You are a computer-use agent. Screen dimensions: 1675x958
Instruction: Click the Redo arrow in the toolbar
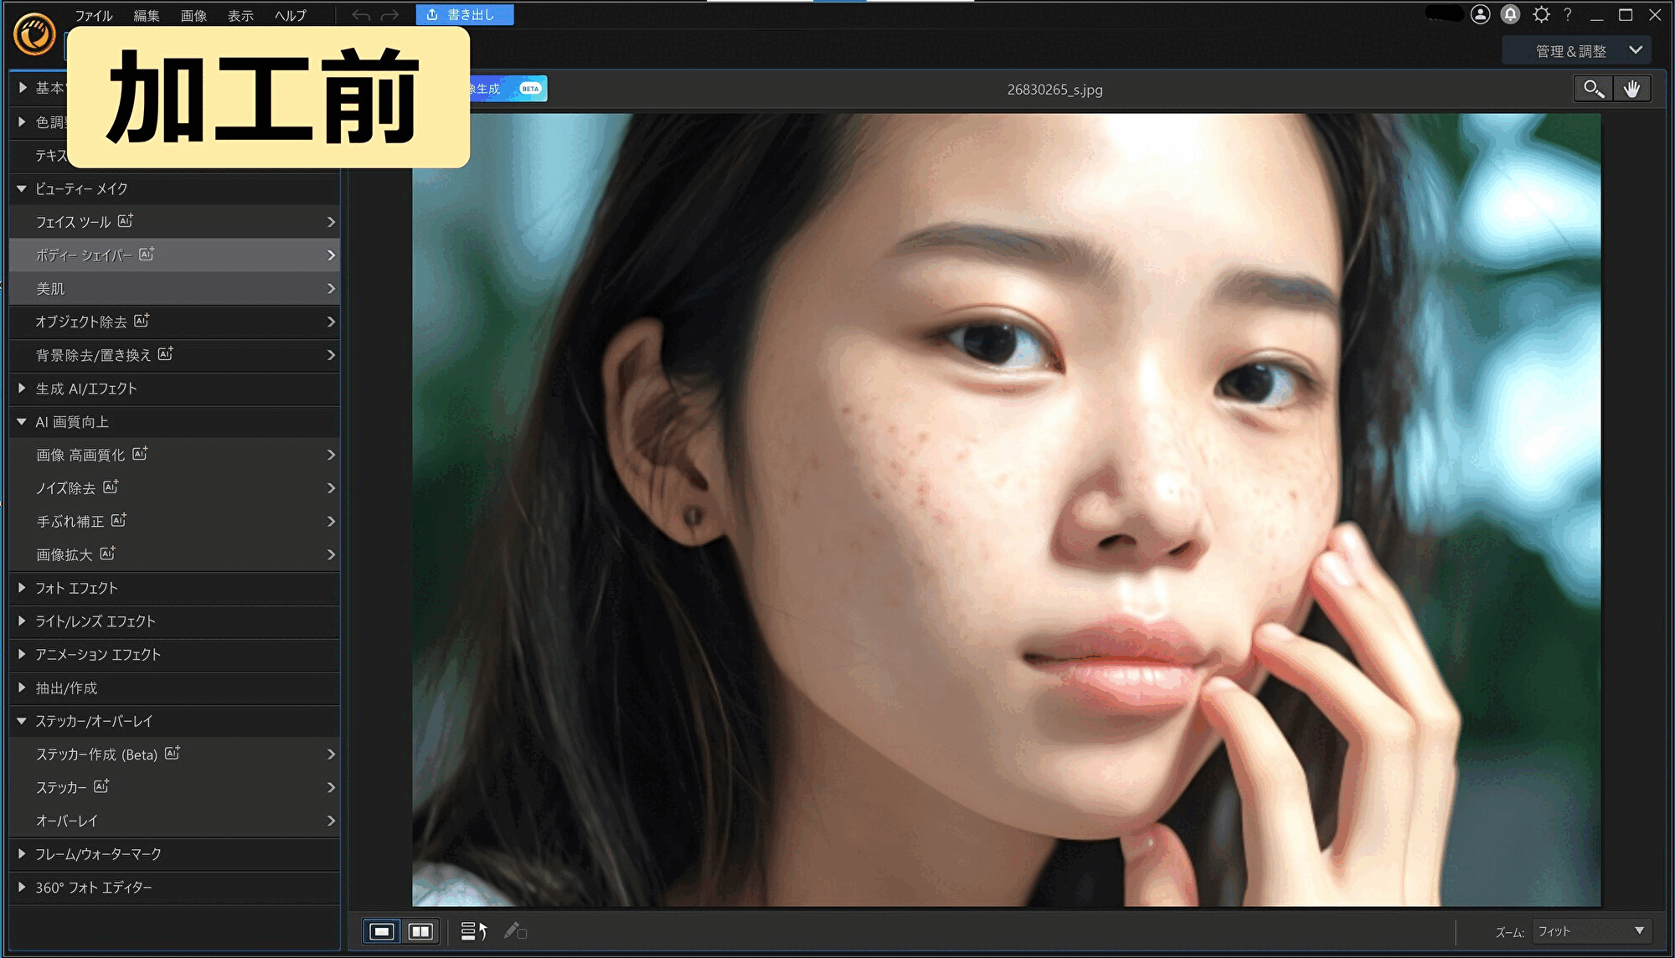(389, 14)
